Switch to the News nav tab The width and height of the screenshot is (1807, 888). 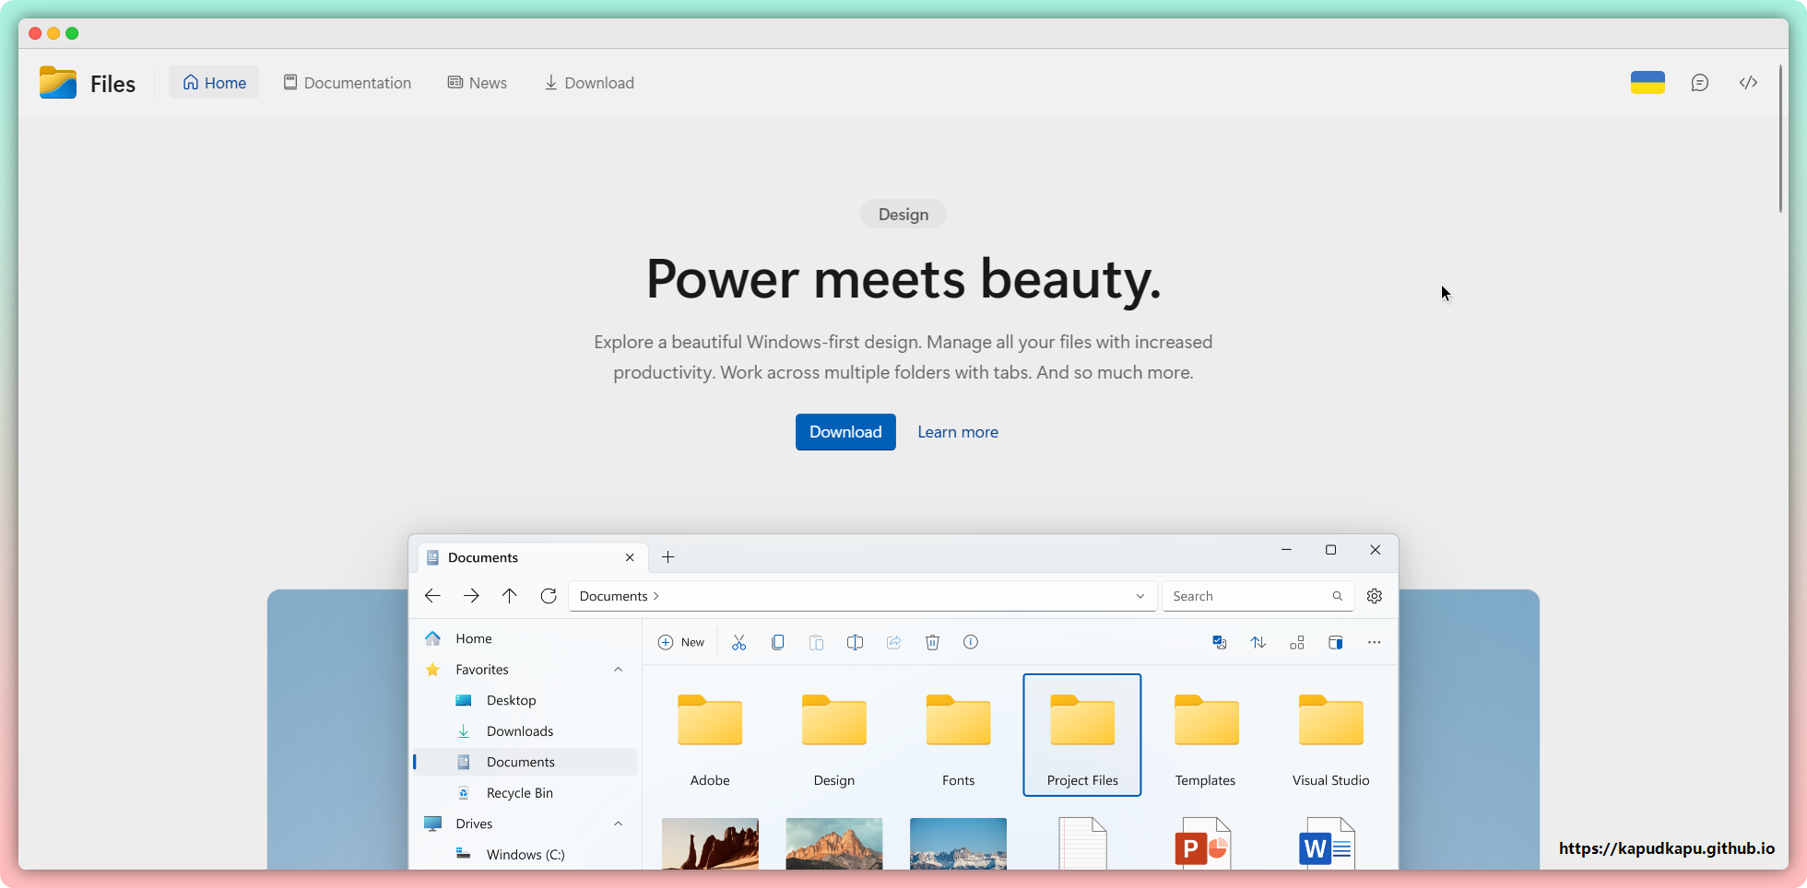478,83
